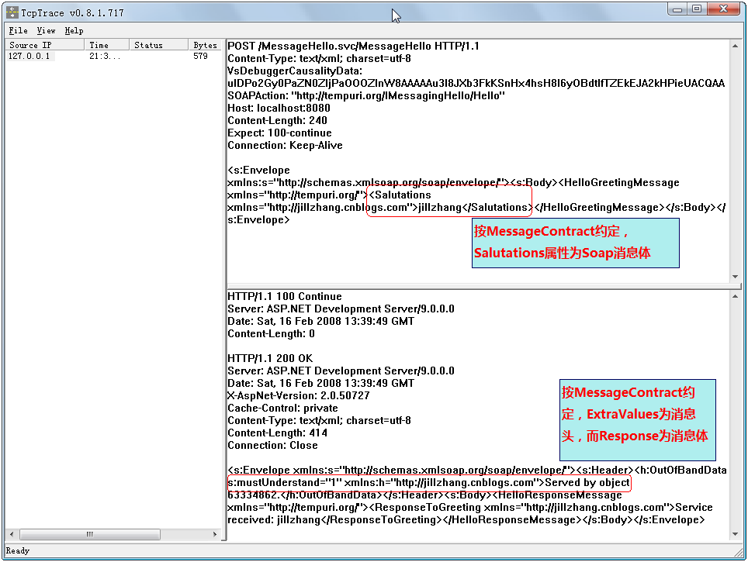Open the View menu

pos(46,31)
